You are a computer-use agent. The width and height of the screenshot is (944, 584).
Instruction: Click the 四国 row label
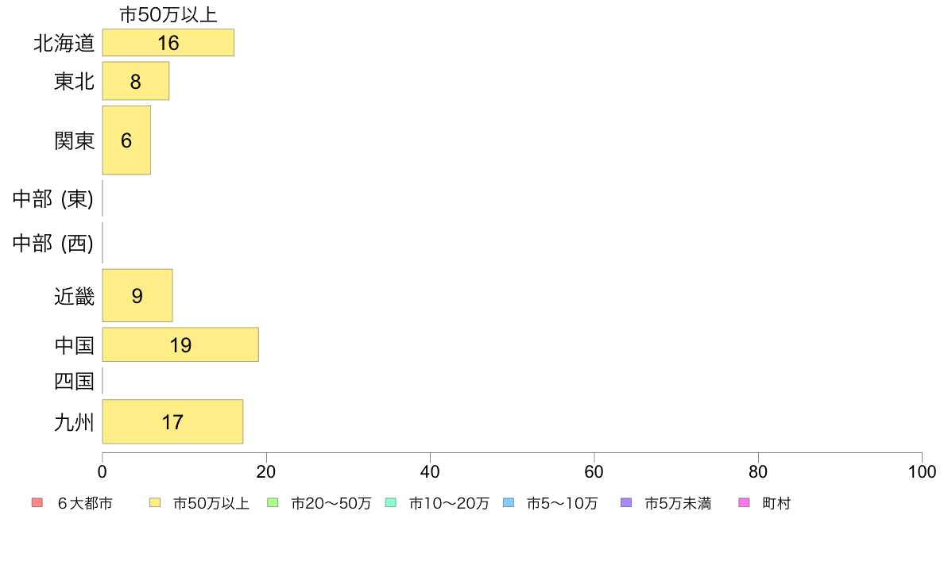point(74,381)
